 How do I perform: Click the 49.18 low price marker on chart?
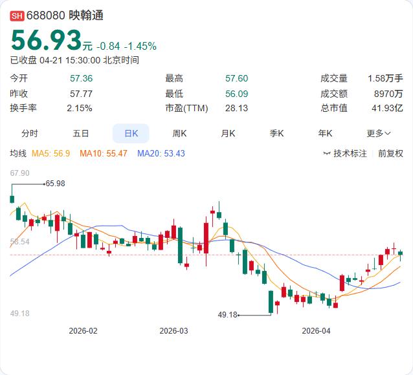coord(228,315)
